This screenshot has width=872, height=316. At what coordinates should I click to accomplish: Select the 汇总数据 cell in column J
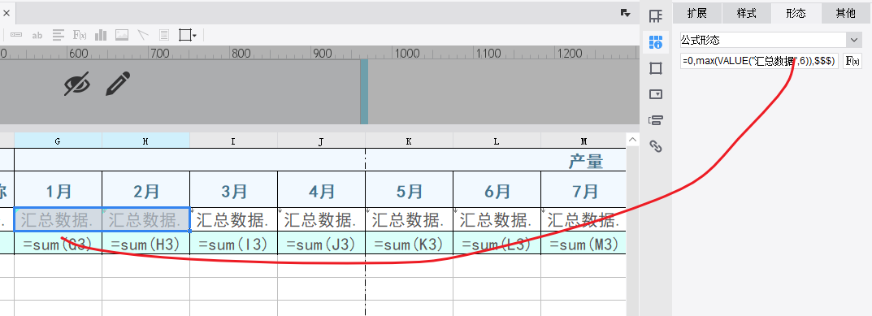click(322, 220)
